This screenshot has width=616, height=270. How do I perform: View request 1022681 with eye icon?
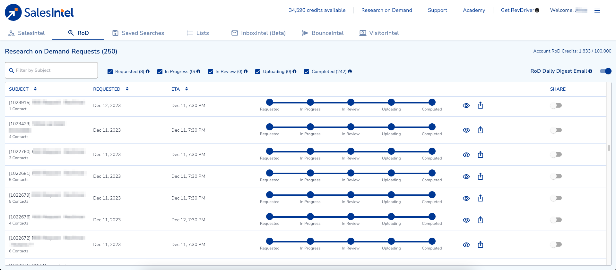coord(466,176)
